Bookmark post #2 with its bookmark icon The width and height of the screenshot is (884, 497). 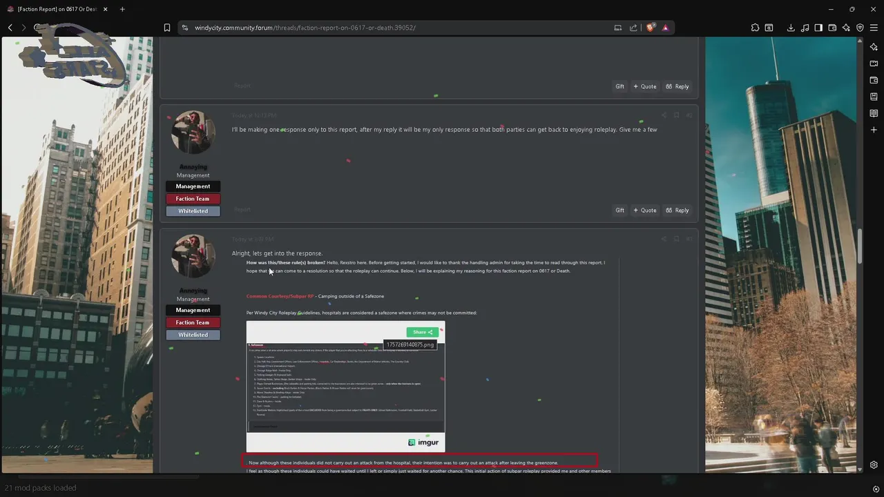click(x=676, y=115)
